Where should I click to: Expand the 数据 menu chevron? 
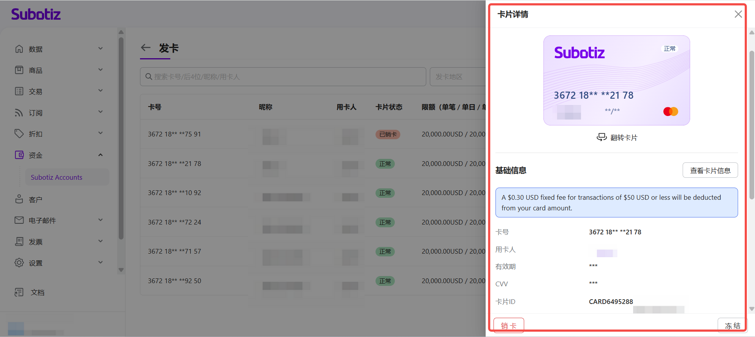[101, 48]
